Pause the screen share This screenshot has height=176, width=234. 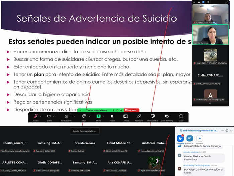tap(112, 116)
